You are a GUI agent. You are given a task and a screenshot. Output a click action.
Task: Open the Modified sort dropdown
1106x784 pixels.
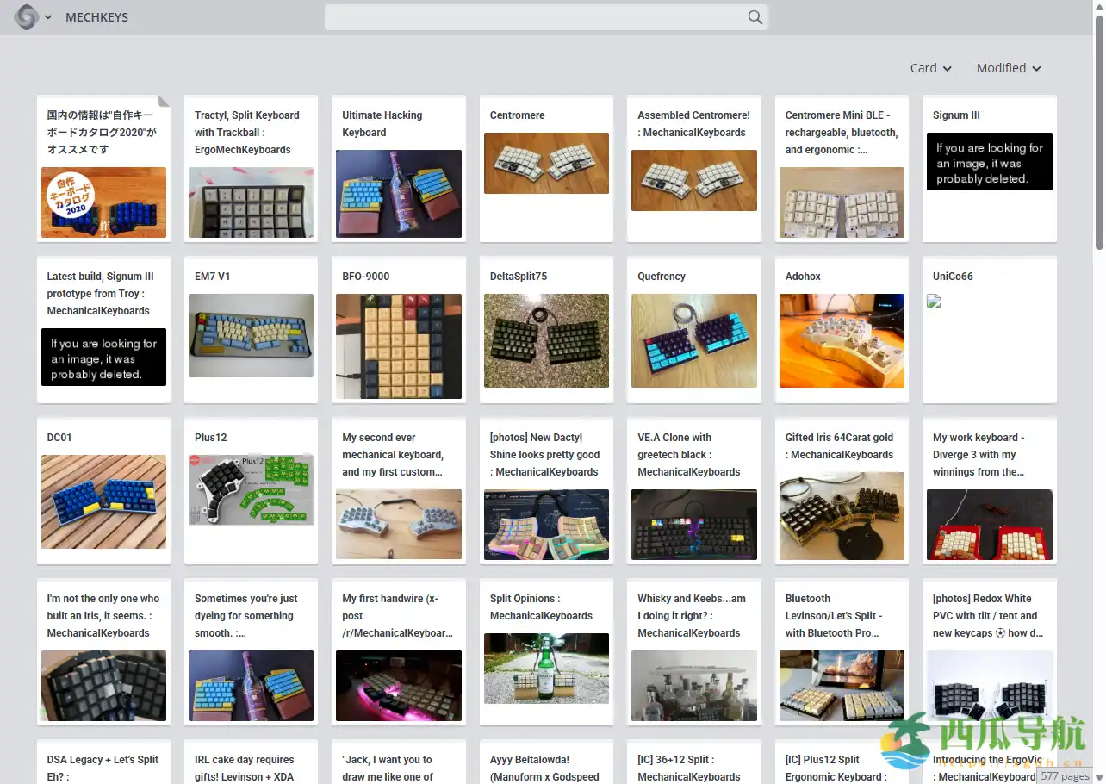pos(1008,68)
